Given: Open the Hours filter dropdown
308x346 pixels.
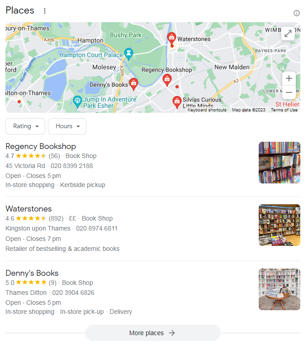Looking at the screenshot, I should pos(67,126).
